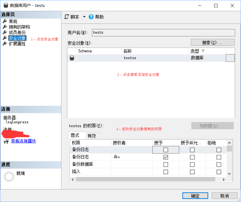Sort by the Schema column header

(x=99, y=51)
